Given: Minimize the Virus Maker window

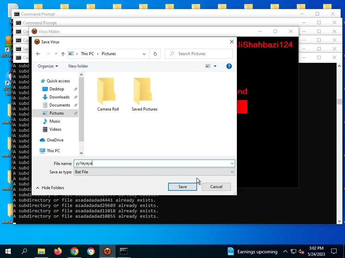Looking at the screenshot, I should click(260, 31).
